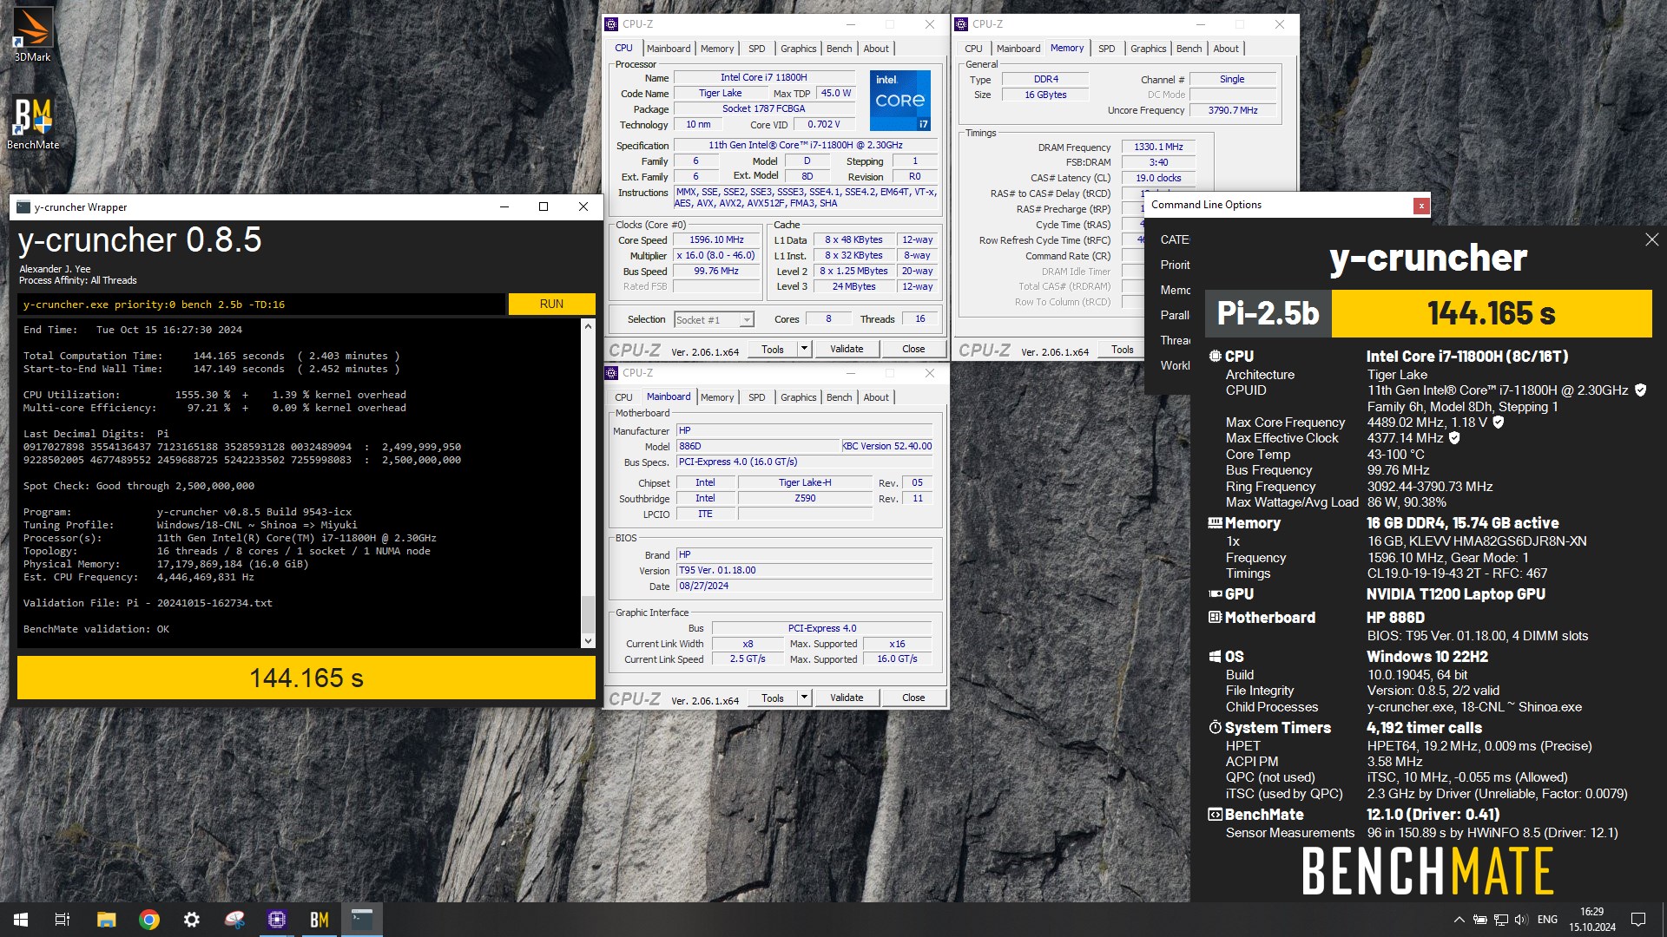Select the console window taskbar icon
This screenshot has width=1667, height=937.
point(362,920)
